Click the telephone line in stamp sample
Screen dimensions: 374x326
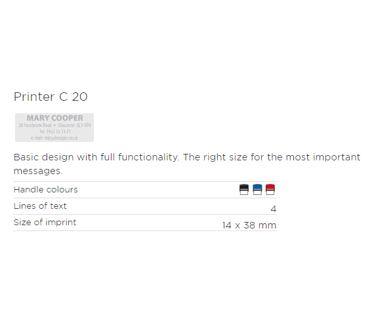[x=55, y=132]
